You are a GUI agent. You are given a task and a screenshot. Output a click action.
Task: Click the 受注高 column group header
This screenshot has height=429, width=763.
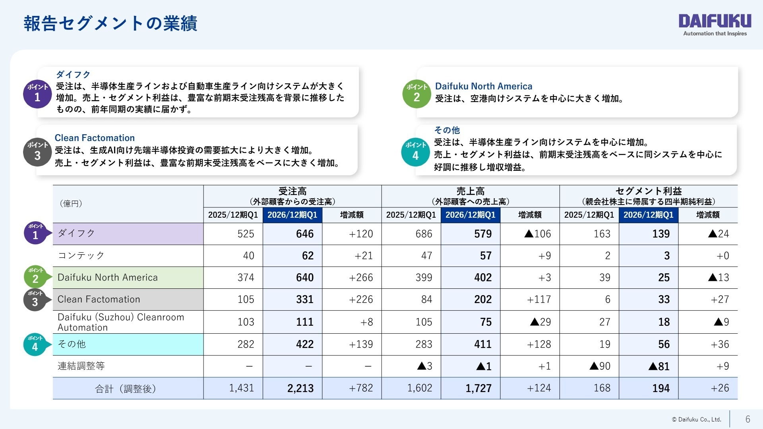[x=292, y=196]
